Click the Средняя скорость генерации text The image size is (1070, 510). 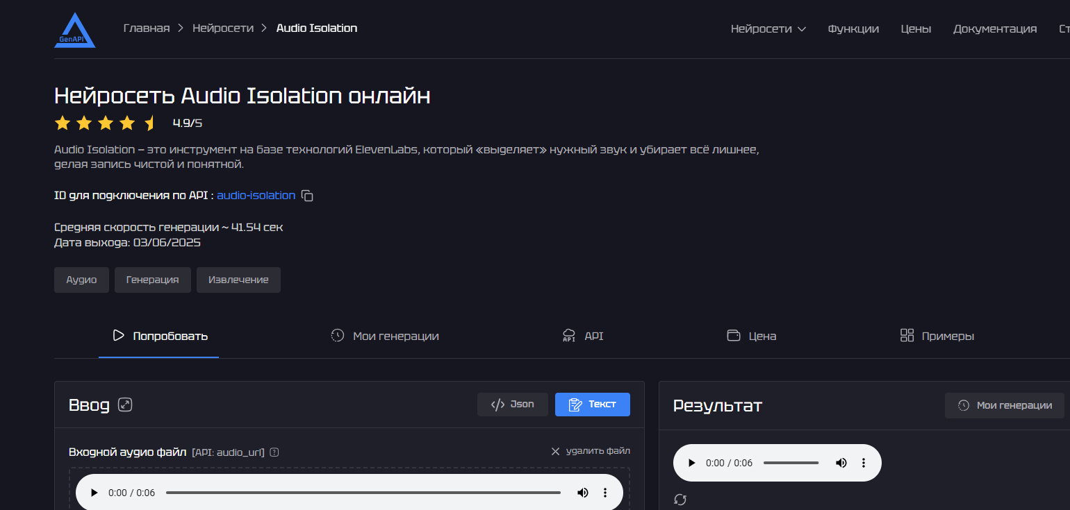pyautogui.click(x=169, y=228)
